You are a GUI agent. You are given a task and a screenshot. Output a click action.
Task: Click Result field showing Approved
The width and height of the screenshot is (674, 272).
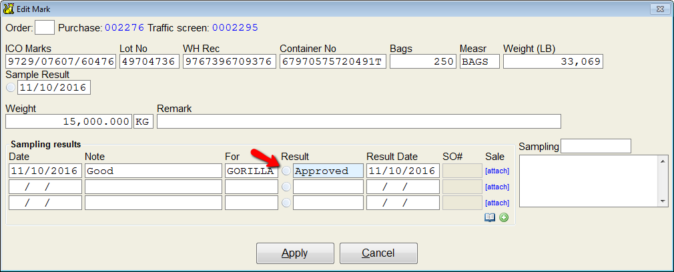[x=328, y=171]
